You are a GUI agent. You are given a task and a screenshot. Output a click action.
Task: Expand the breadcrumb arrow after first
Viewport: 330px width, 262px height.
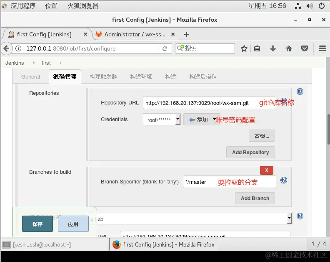point(60,63)
